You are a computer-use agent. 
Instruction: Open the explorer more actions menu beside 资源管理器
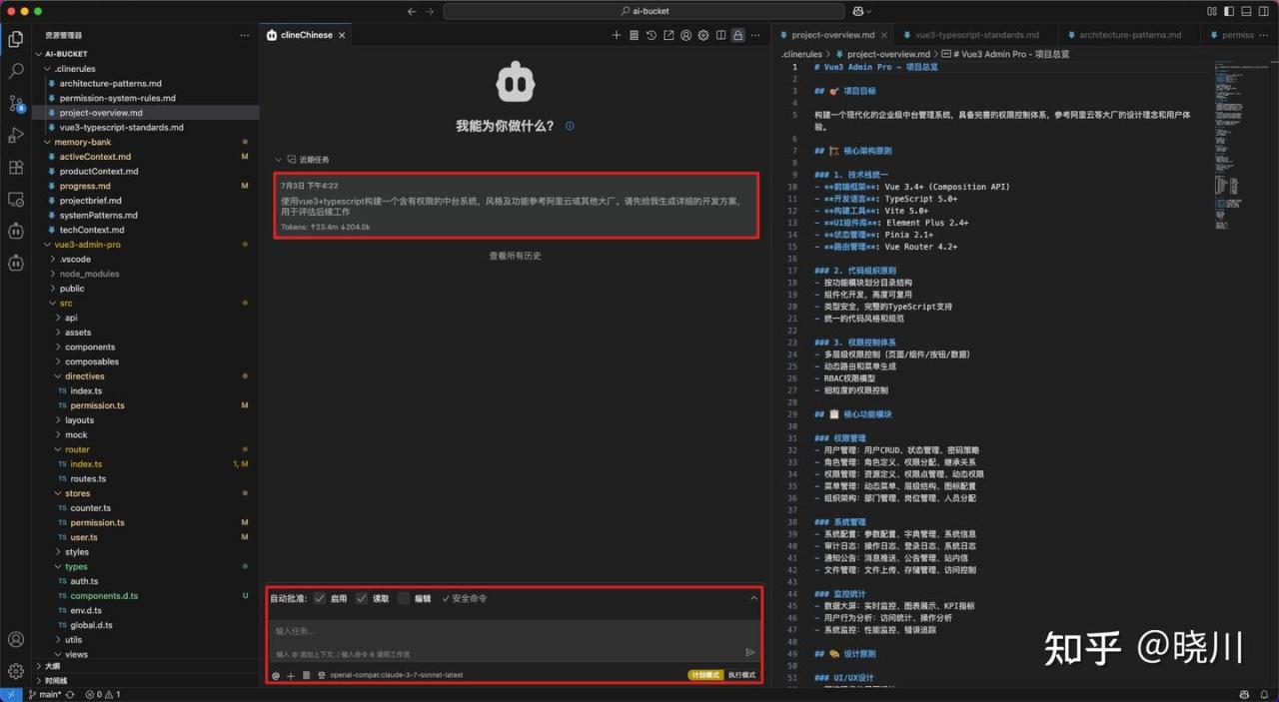tap(245, 35)
